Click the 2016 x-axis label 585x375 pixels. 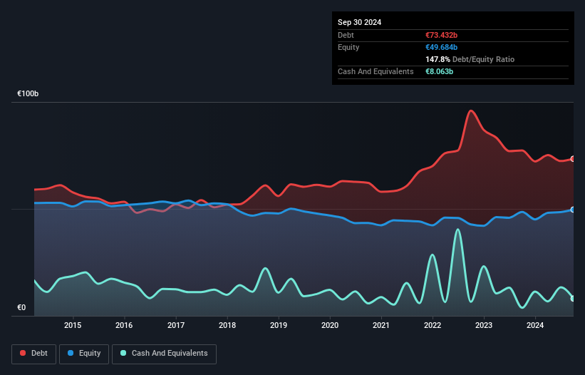tap(124, 325)
